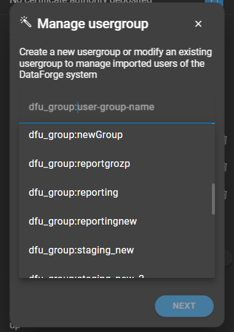Close the Manage usergroup dialog
The image size is (234, 332).
coord(198,24)
